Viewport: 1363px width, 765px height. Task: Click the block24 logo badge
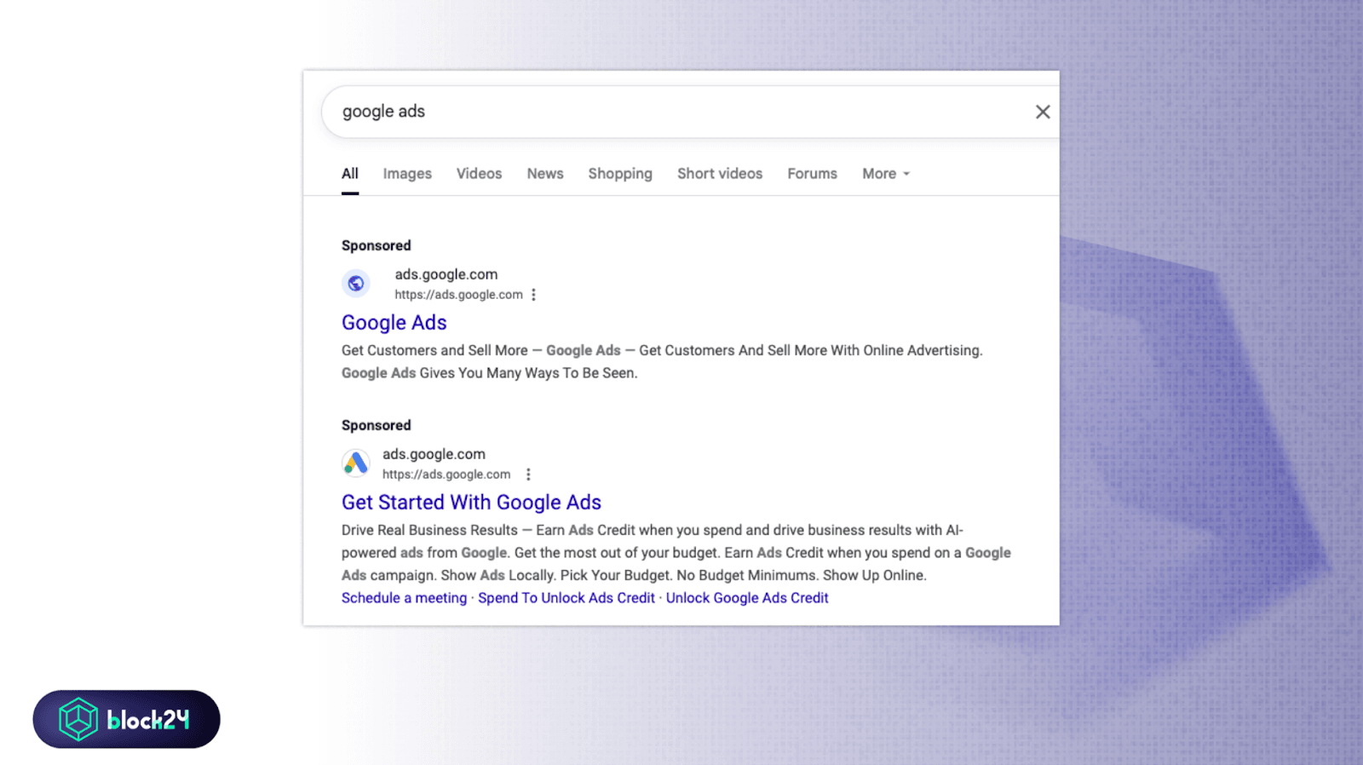pyautogui.click(x=126, y=719)
